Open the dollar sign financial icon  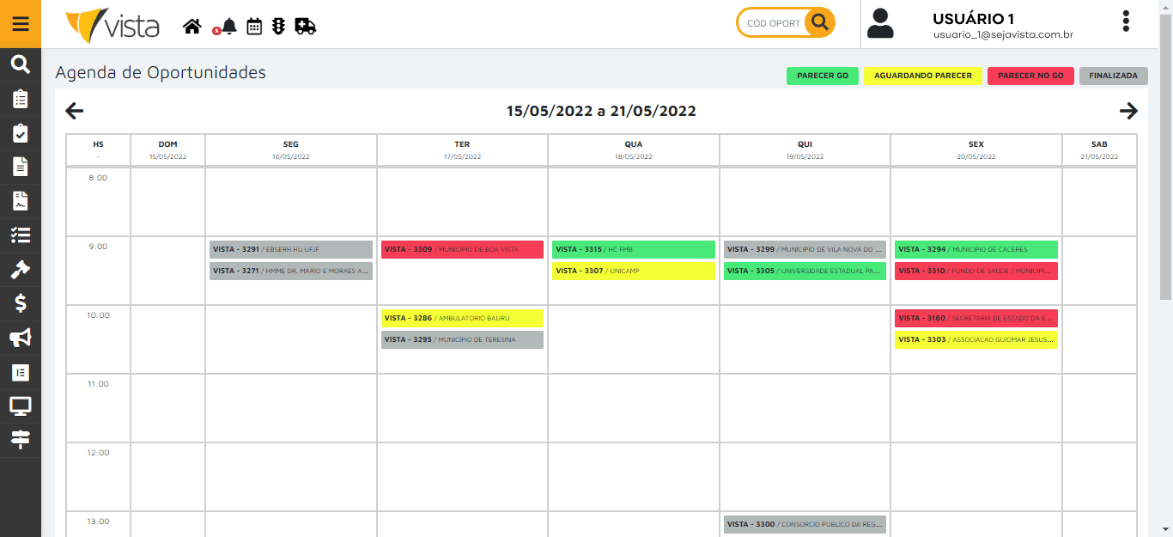click(21, 303)
